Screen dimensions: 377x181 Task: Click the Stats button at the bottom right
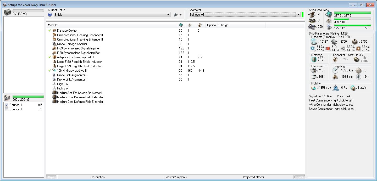(300, 177)
